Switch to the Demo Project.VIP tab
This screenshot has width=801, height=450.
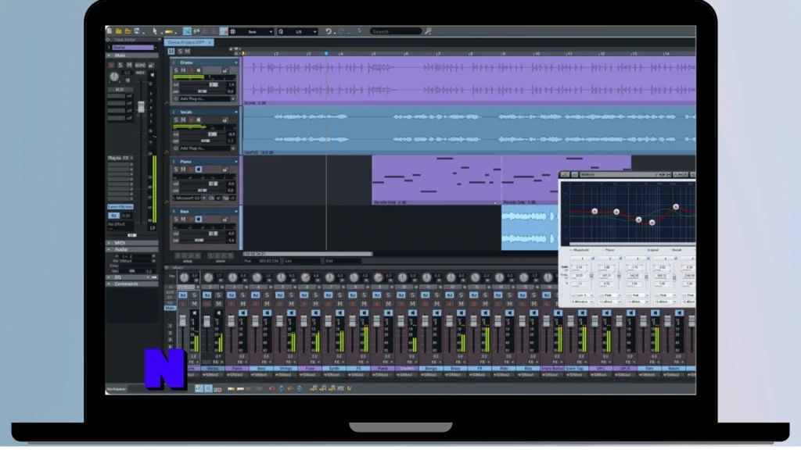point(189,42)
